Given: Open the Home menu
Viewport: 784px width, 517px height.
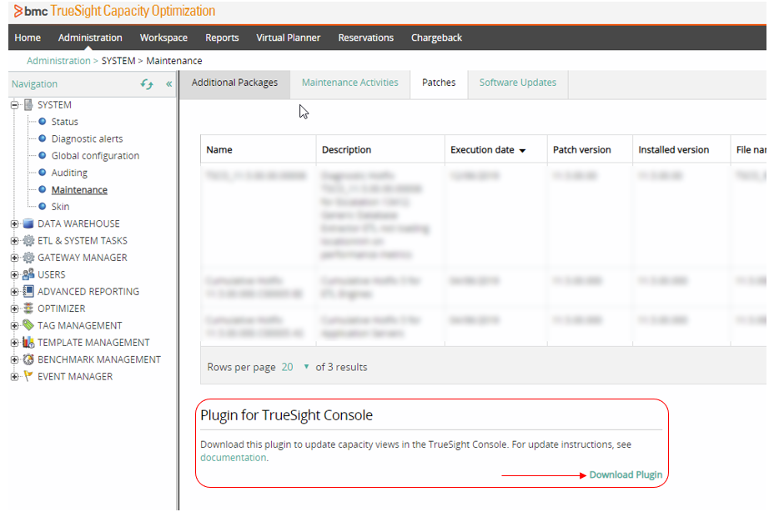Looking at the screenshot, I should [x=28, y=38].
